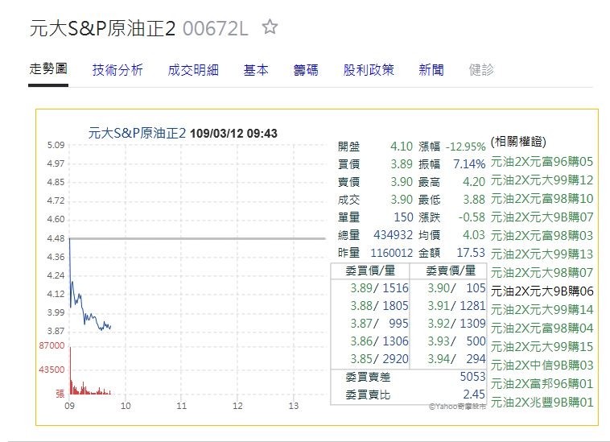
Task: Select bid row 3.85/ 2920
Action: 379,359
